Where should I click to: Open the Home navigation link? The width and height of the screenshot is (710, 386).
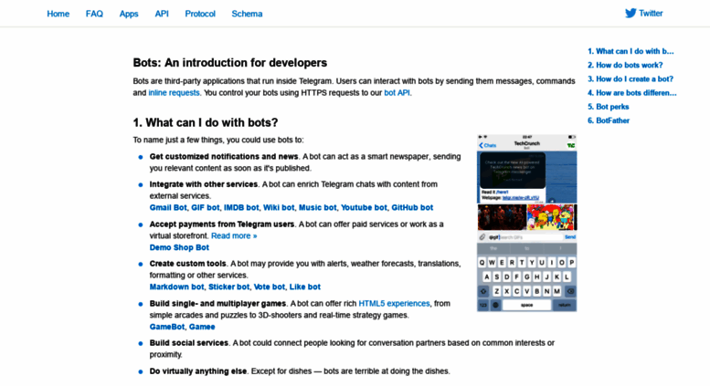[x=58, y=14]
